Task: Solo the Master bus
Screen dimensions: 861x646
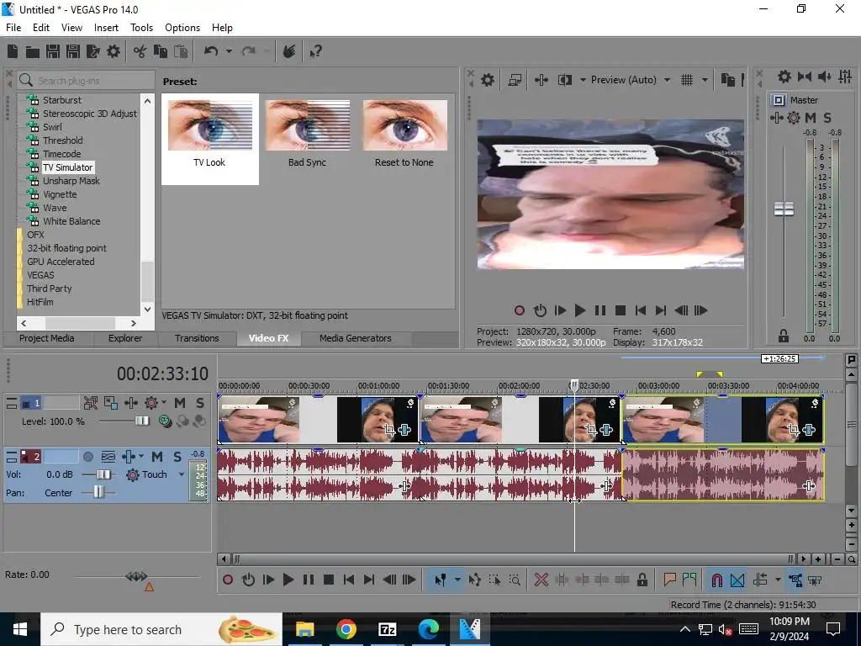Action: click(827, 118)
